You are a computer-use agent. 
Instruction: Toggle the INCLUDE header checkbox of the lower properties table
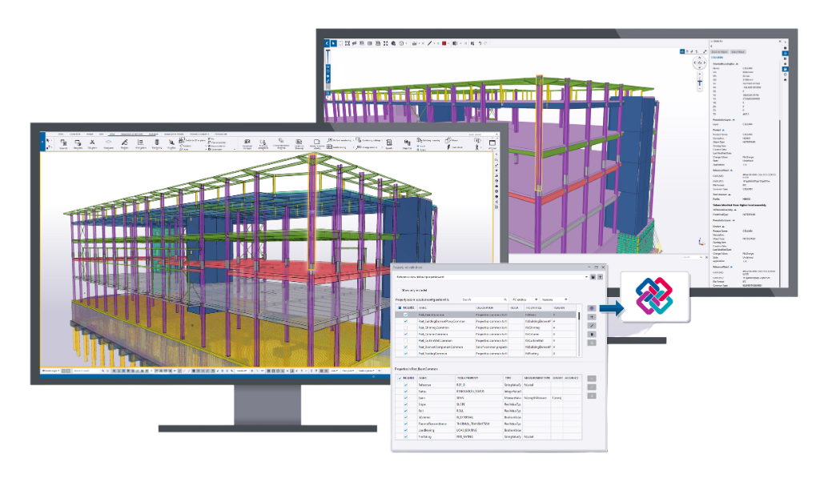[x=400, y=378]
